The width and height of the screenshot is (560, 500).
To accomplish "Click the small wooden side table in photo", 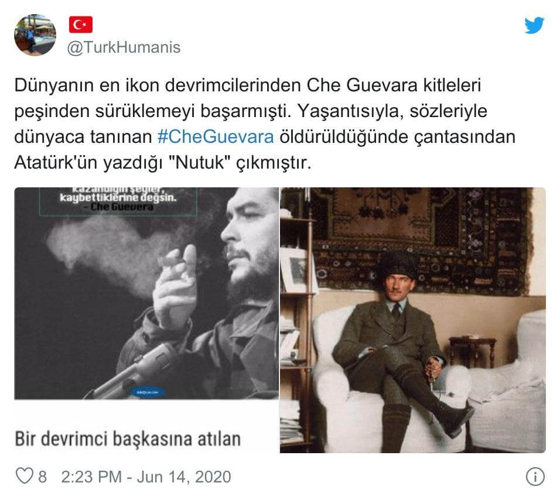I will click(472, 351).
